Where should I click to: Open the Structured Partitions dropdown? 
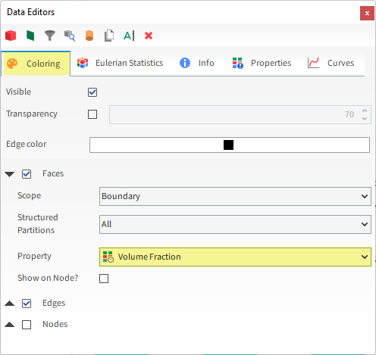coord(235,224)
